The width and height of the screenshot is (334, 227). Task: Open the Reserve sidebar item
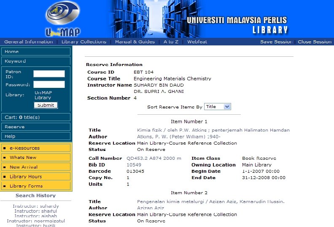point(36,127)
